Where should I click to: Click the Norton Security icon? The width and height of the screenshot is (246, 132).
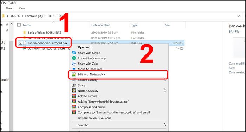(x=74, y=91)
